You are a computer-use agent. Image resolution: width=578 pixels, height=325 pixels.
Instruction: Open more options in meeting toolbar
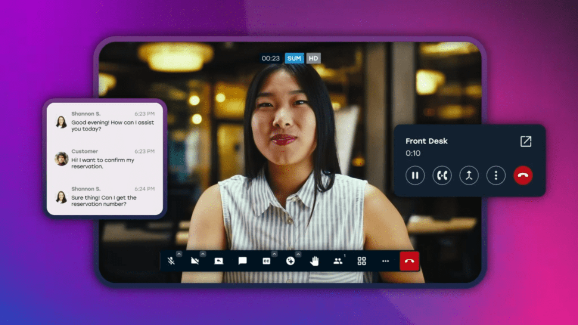pos(385,261)
